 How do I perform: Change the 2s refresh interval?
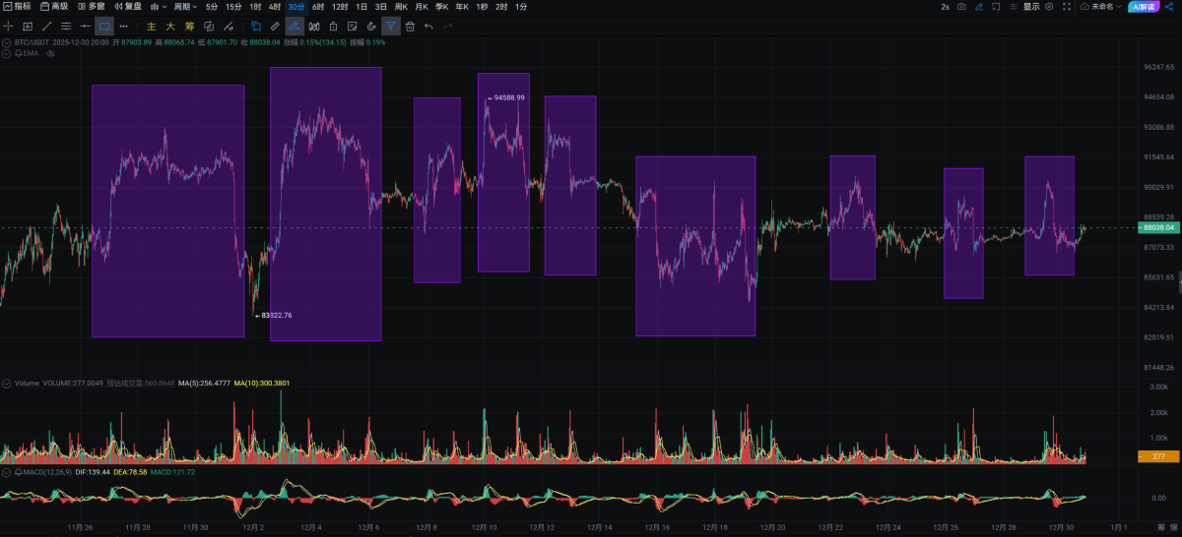click(946, 7)
